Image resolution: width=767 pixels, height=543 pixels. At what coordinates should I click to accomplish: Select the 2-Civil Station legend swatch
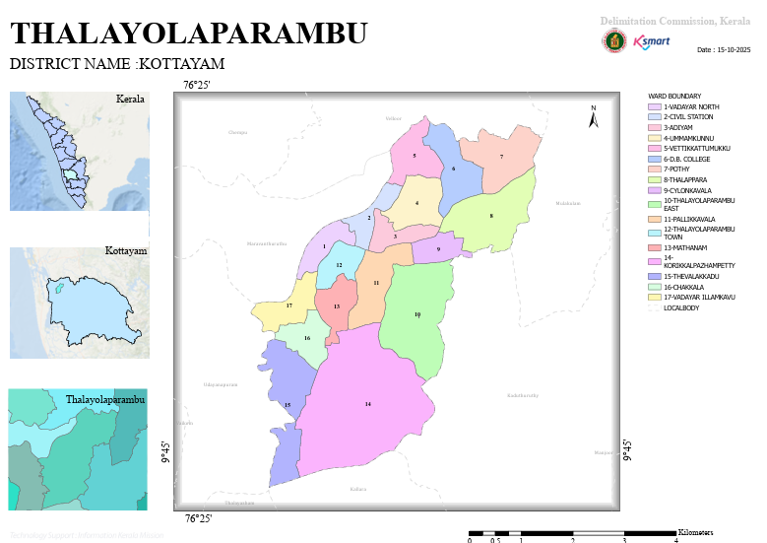(655, 117)
